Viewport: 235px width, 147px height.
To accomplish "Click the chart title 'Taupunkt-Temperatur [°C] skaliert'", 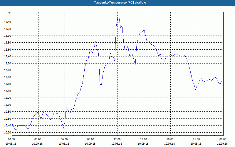I will pos(120,3).
